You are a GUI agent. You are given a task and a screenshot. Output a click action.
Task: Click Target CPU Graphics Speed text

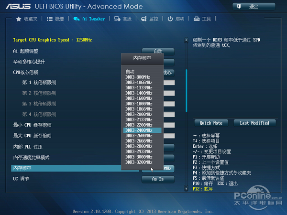pyautogui.click(x=53, y=40)
